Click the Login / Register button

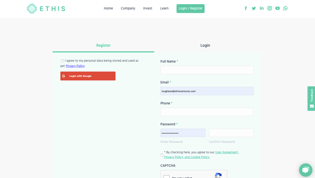pos(190,8)
